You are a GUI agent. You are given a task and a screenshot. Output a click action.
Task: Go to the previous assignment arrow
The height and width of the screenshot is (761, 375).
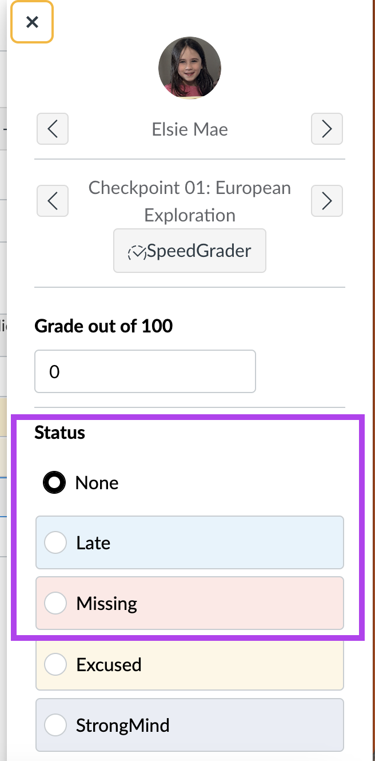click(53, 201)
